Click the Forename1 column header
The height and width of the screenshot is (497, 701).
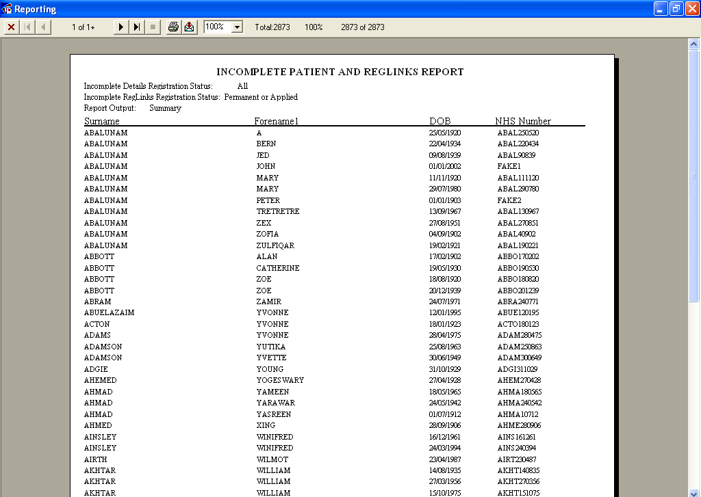click(x=276, y=121)
